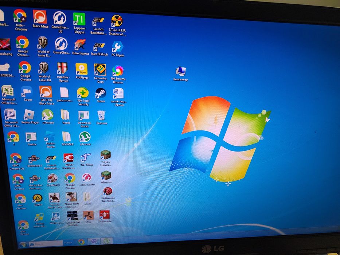Open Выбор языка shortcut
This screenshot has width=340, height=255.
pyautogui.click(x=39, y=220)
